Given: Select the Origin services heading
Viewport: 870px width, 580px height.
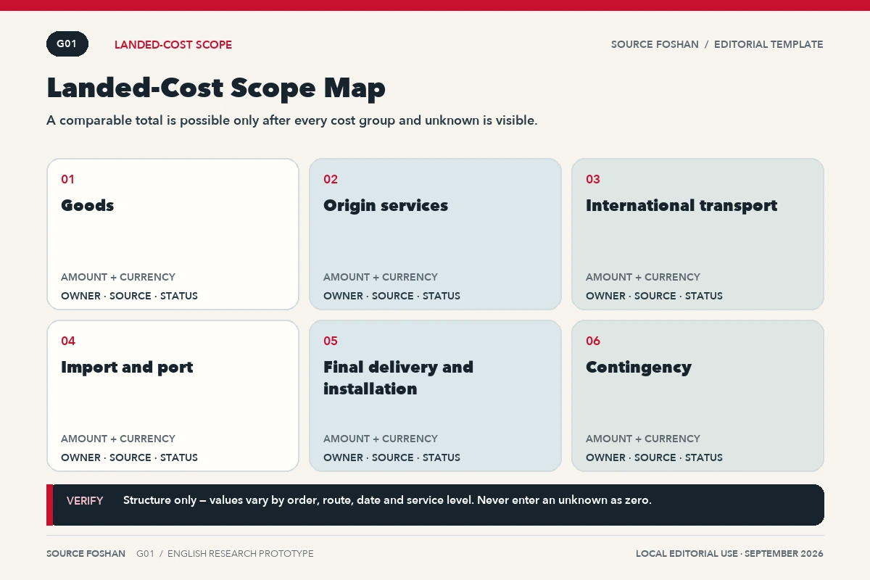Looking at the screenshot, I should (x=386, y=205).
